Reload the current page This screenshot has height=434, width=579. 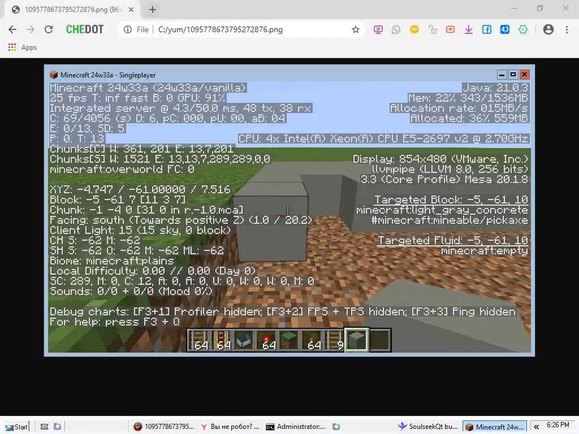49,29
